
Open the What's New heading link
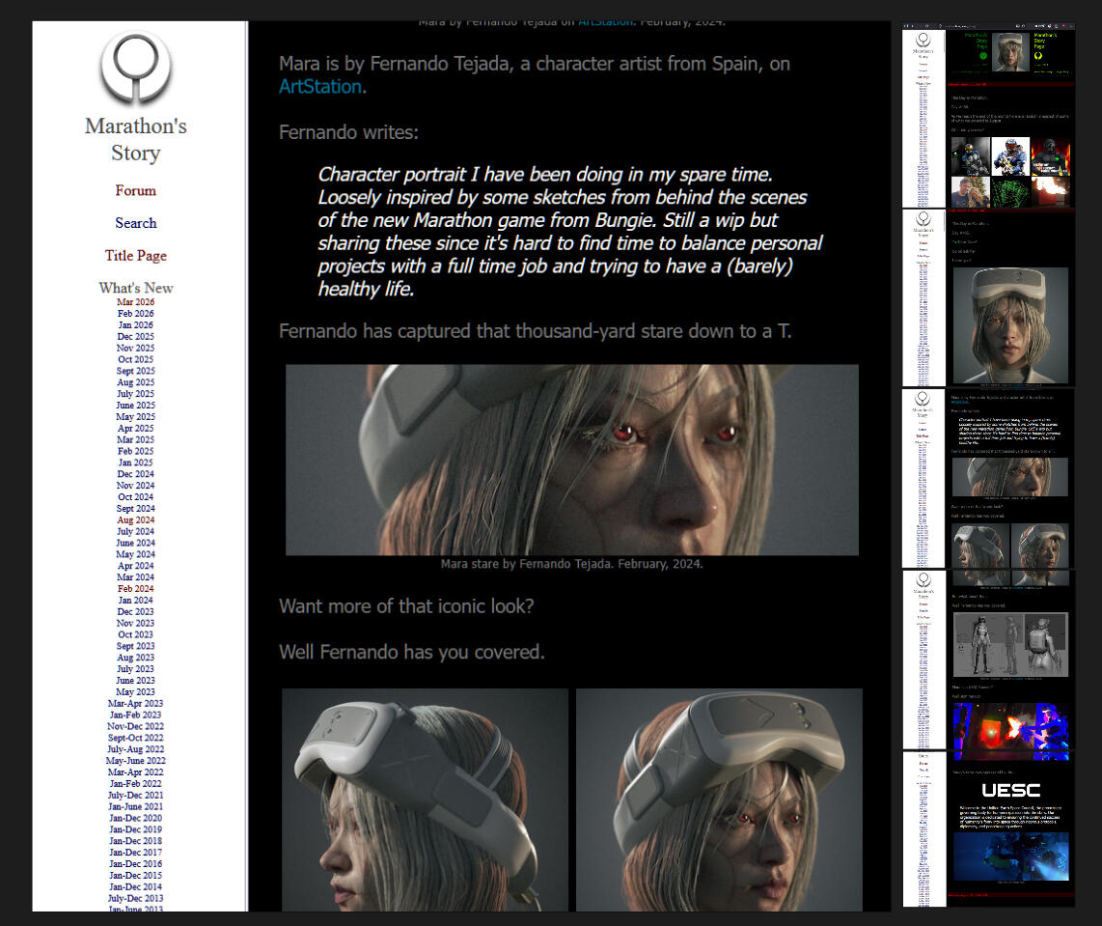[x=136, y=288]
